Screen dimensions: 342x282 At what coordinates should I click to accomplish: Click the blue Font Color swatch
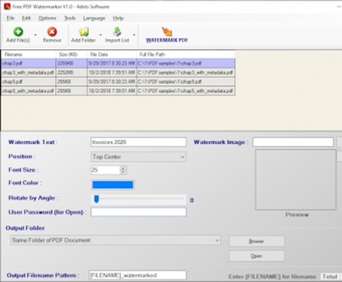113,185
